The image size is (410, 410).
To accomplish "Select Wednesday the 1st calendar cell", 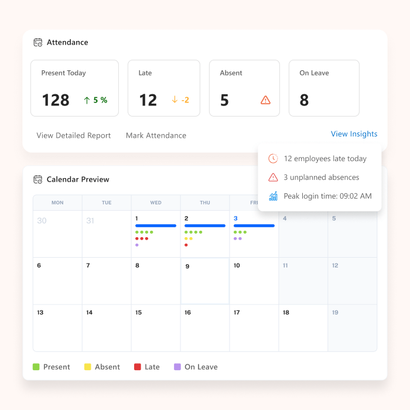I will (156, 234).
